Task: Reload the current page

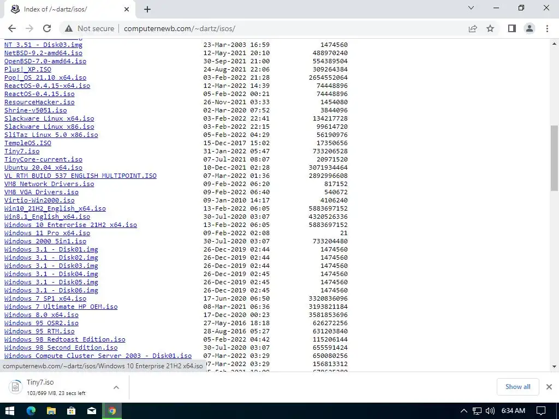Action: 47,28
